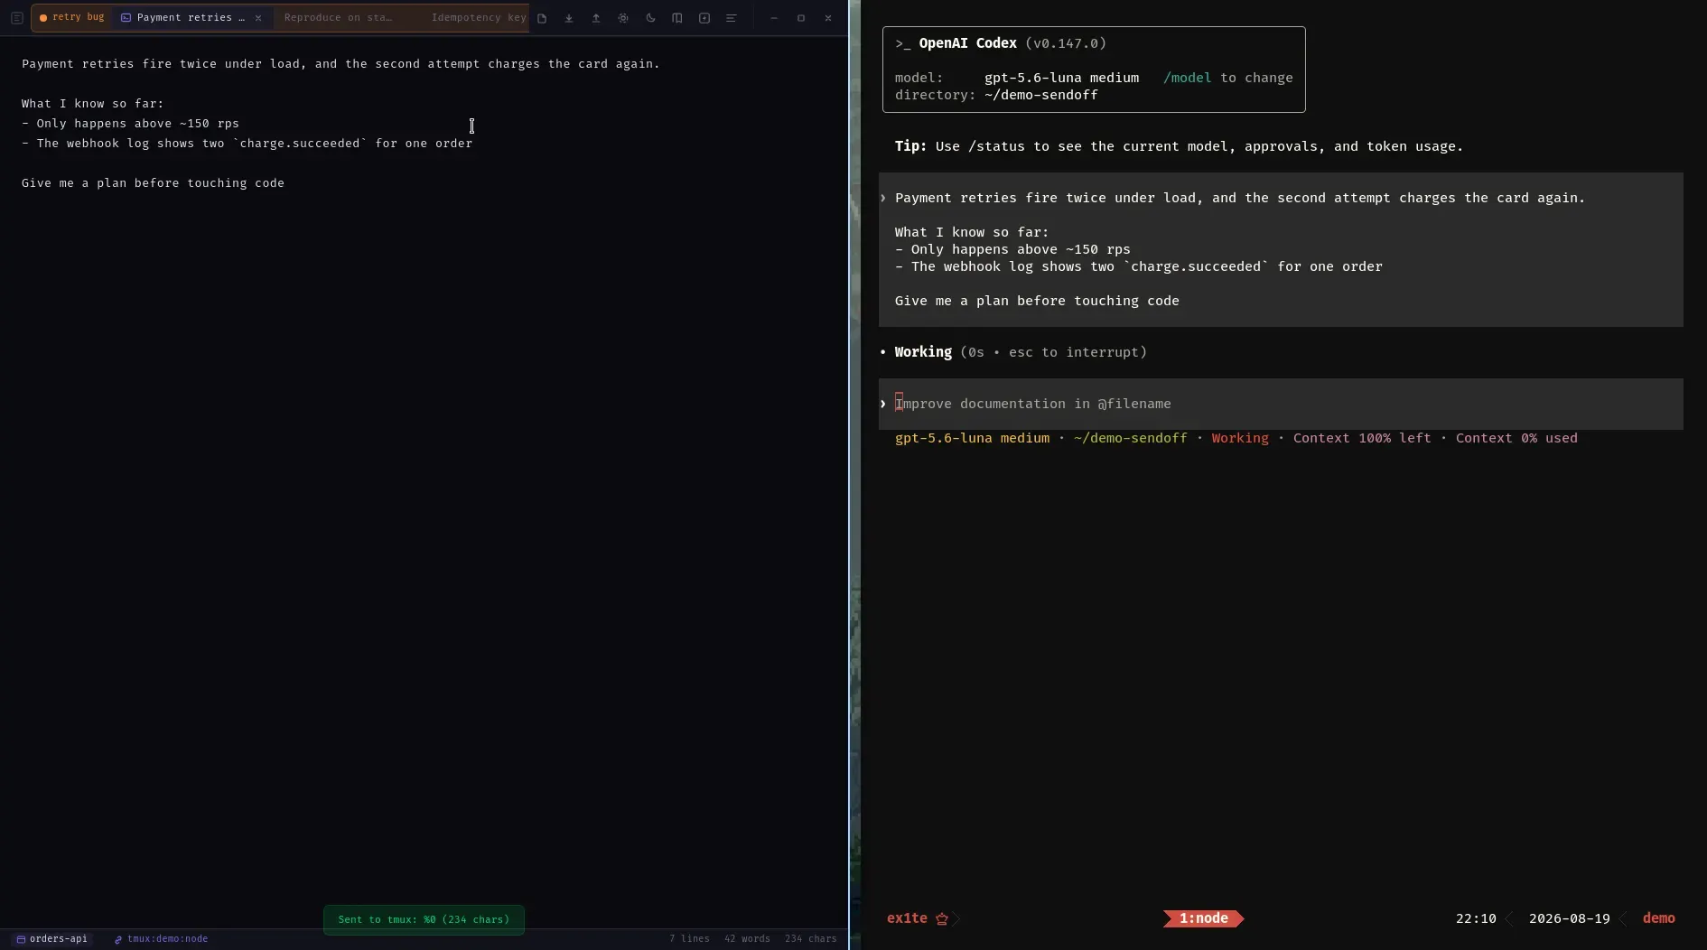Open the lines menu icon in toolbar
Viewport: 1707px width, 950px height.
point(732,18)
